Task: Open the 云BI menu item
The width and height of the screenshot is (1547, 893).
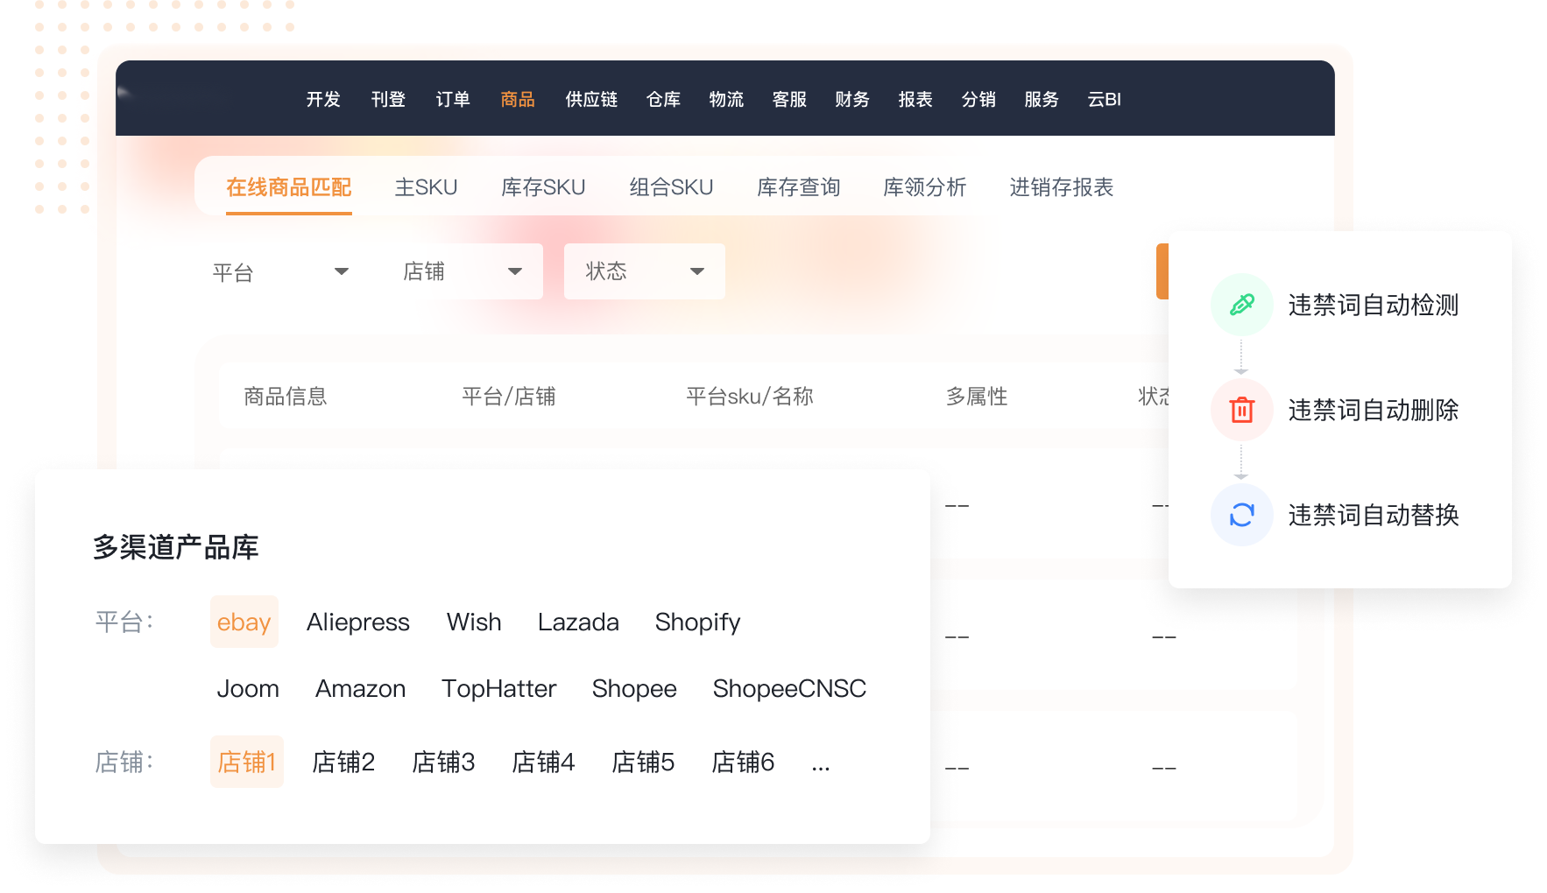Action: pos(1104,100)
